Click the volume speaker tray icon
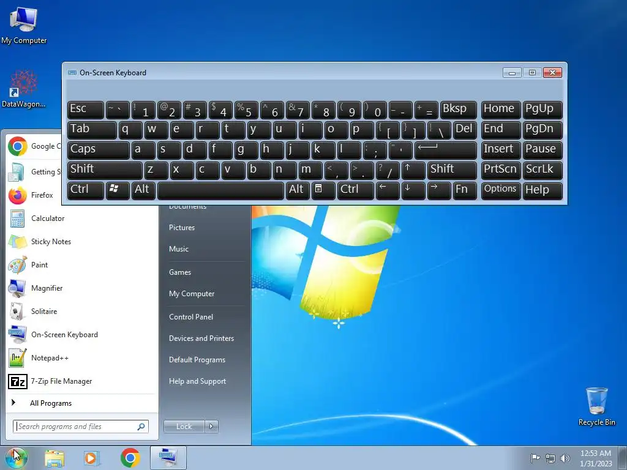 [x=565, y=458]
